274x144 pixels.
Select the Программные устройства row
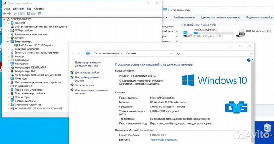pos(30,93)
